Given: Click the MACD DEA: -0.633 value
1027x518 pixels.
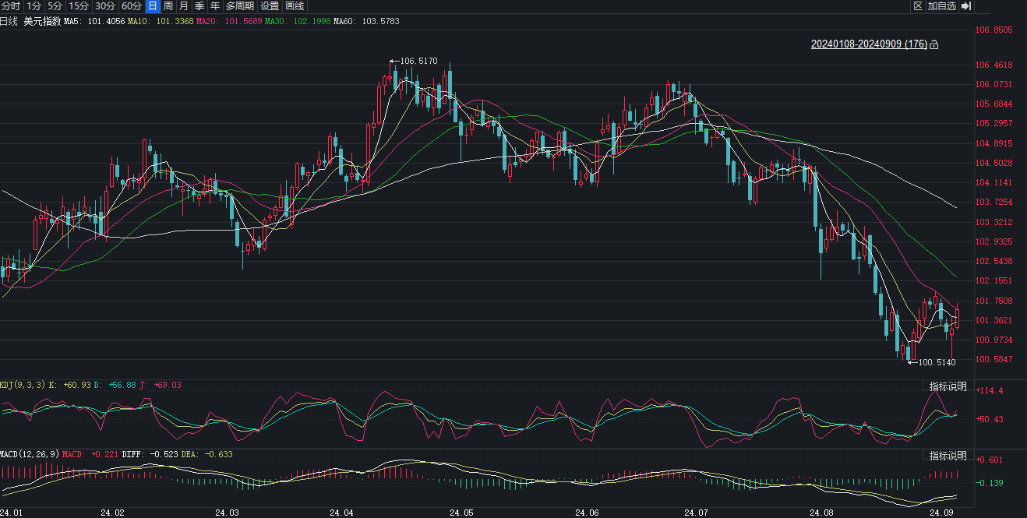Looking at the screenshot, I should click(x=206, y=454).
